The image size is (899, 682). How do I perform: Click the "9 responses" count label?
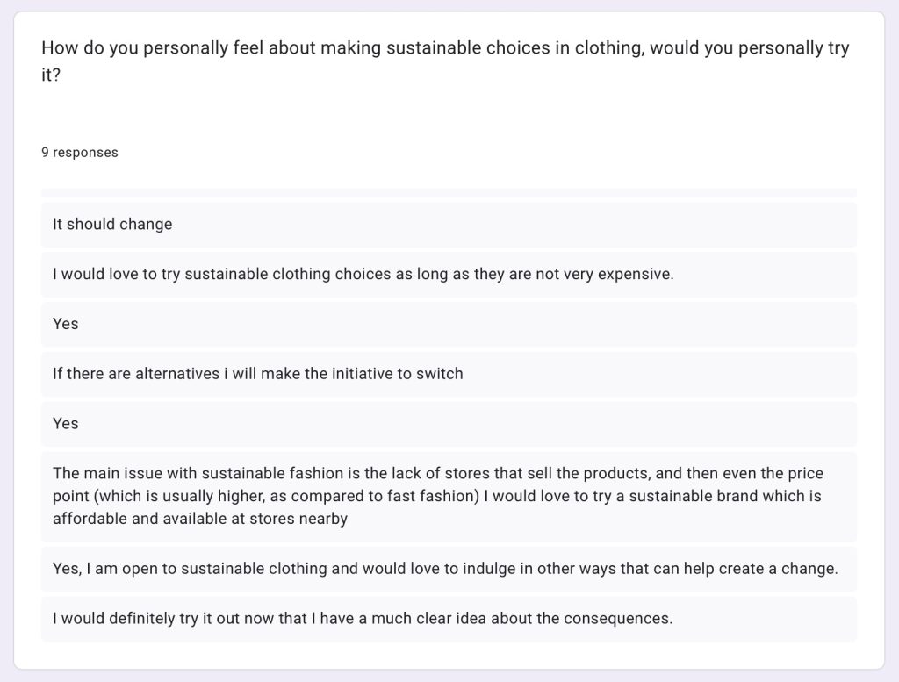click(80, 153)
